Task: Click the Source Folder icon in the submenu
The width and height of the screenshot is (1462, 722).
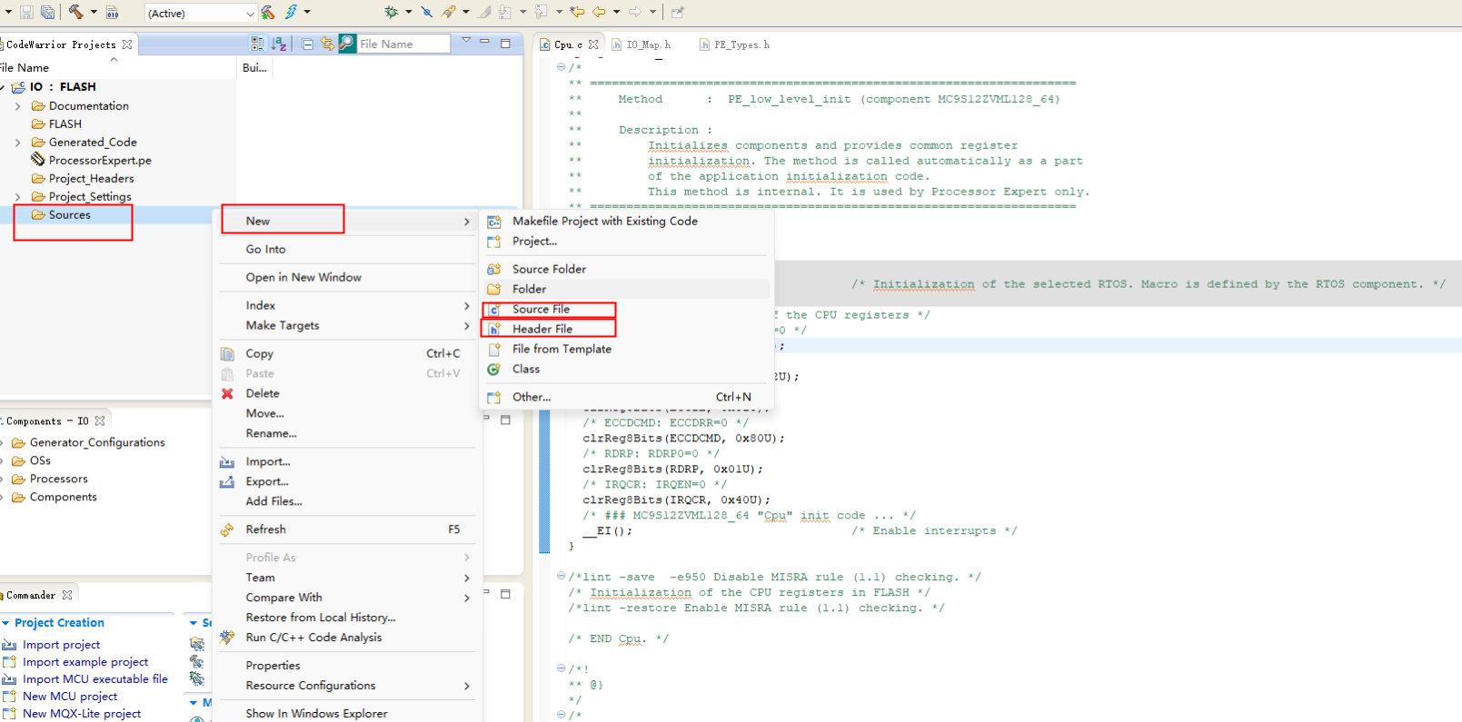Action: pyautogui.click(x=494, y=269)
